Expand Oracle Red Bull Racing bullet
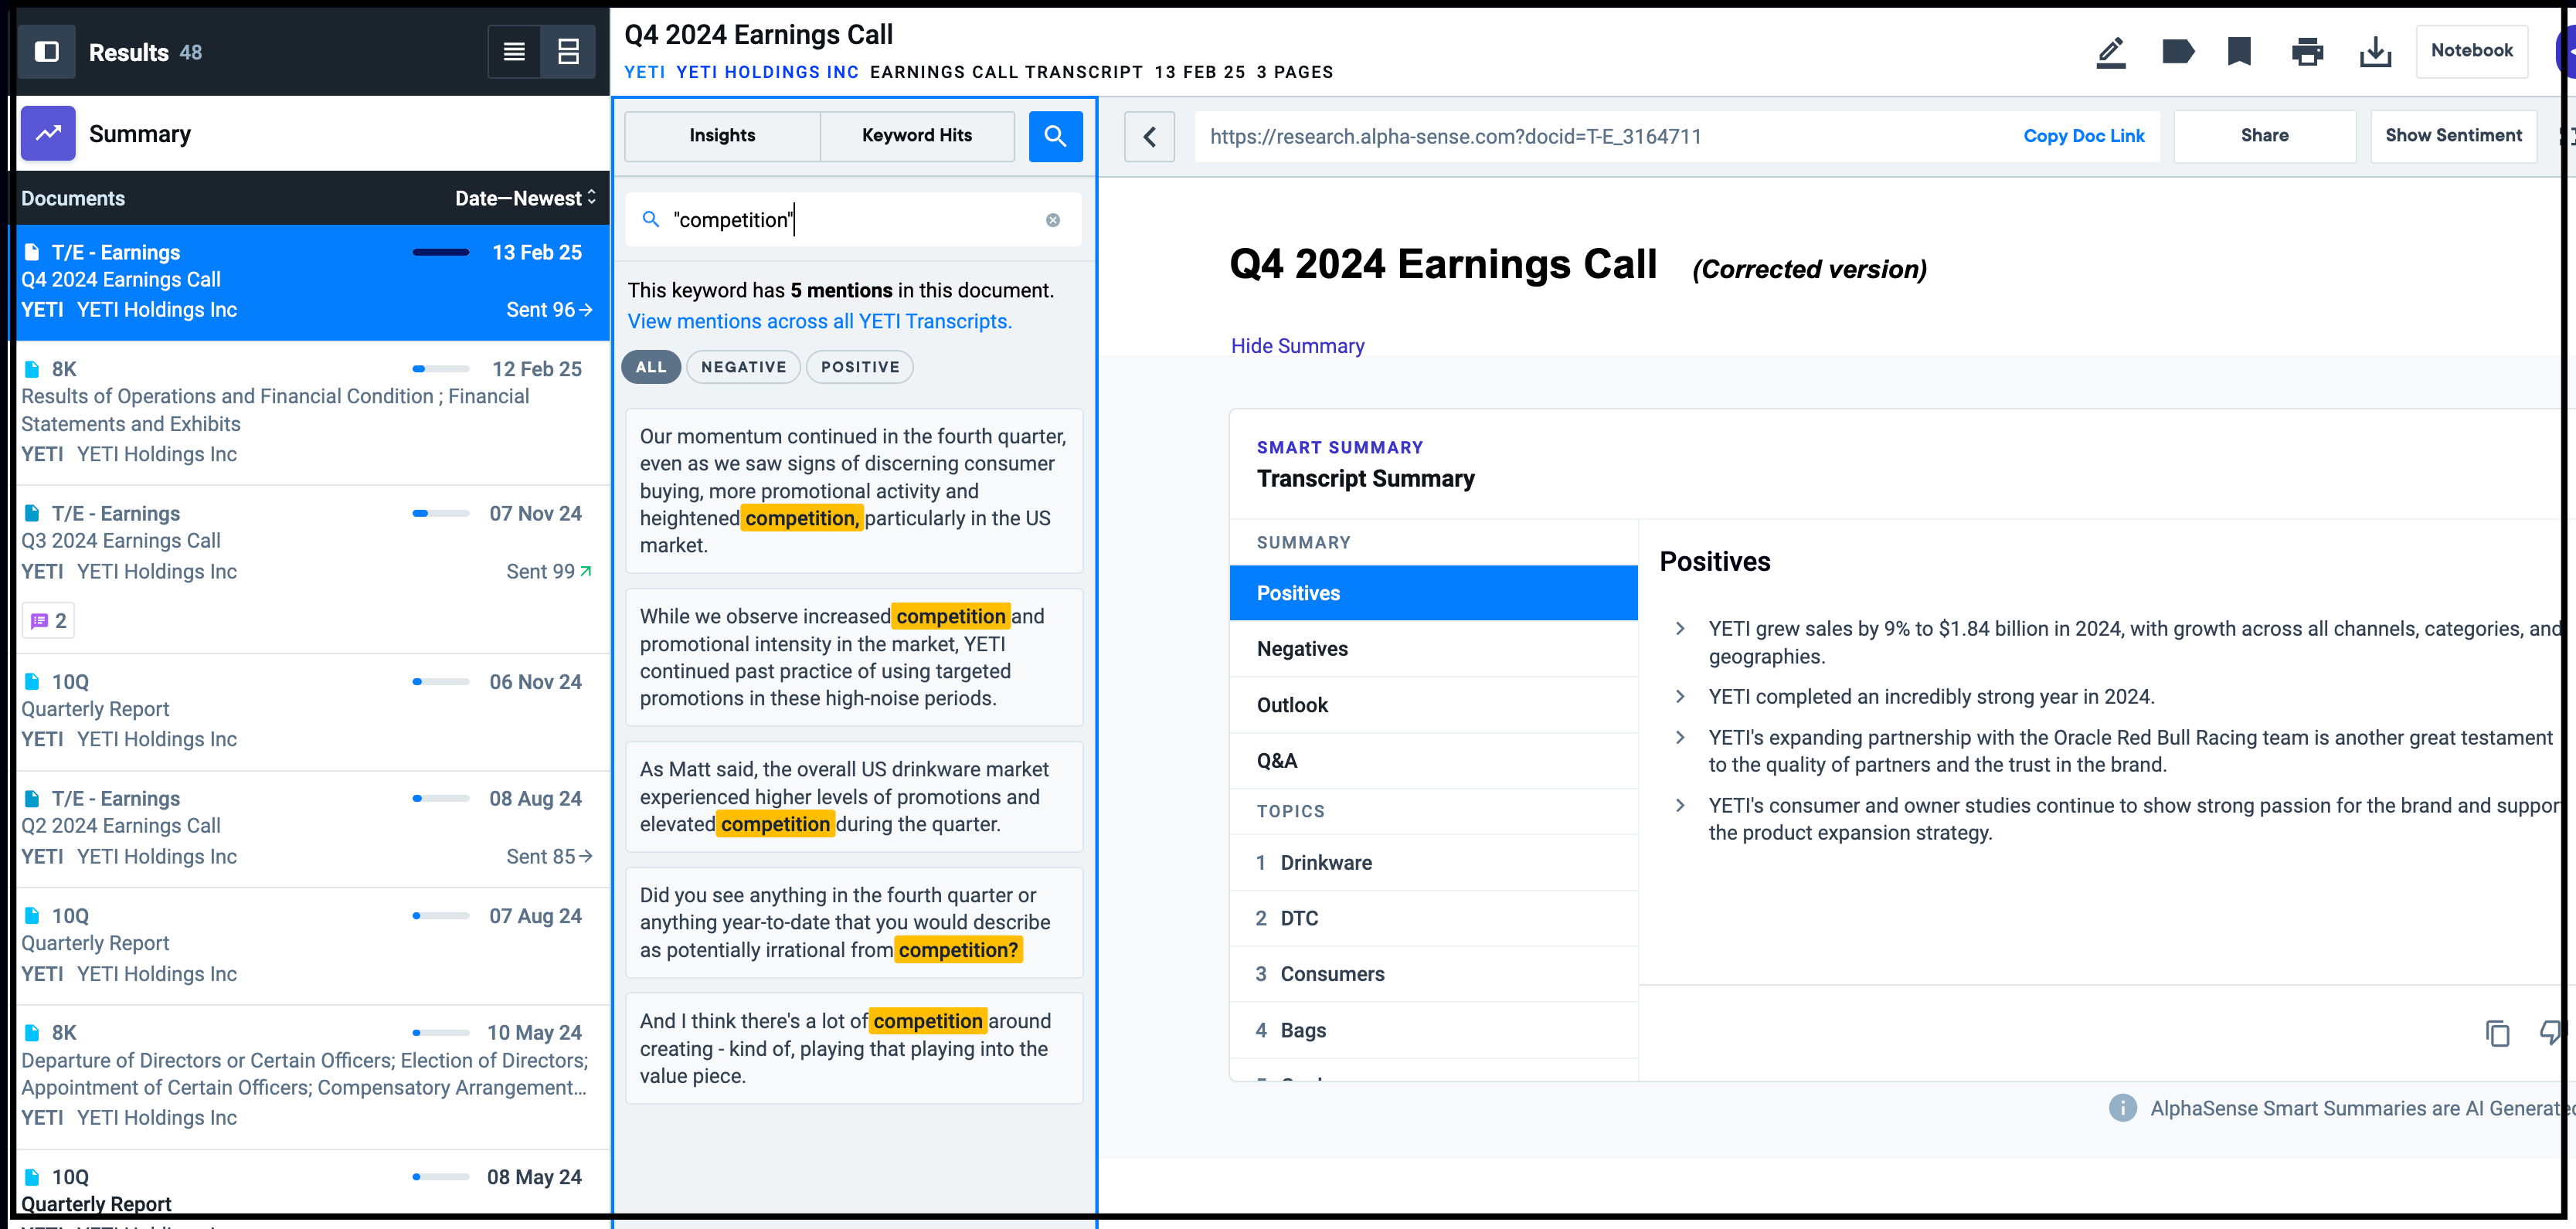Screen dimensions: 2576x1229 (x=1679, y=738)
